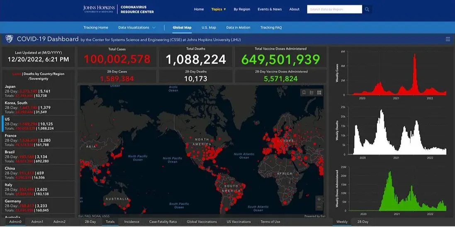Screen dimensions: 455x227
Task: Open map bookmarks icon
Action: click(x=304, y=92)
